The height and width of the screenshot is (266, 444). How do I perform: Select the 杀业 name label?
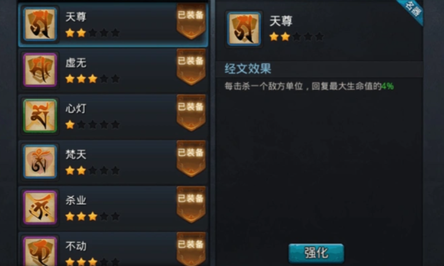point(76,200)
